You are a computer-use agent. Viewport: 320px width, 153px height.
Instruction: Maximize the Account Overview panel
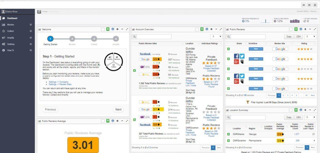(221, 29)
